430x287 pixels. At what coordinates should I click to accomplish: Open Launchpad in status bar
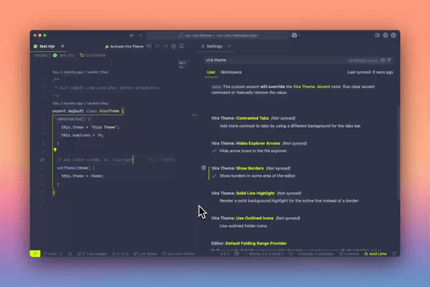coord(92,254)
